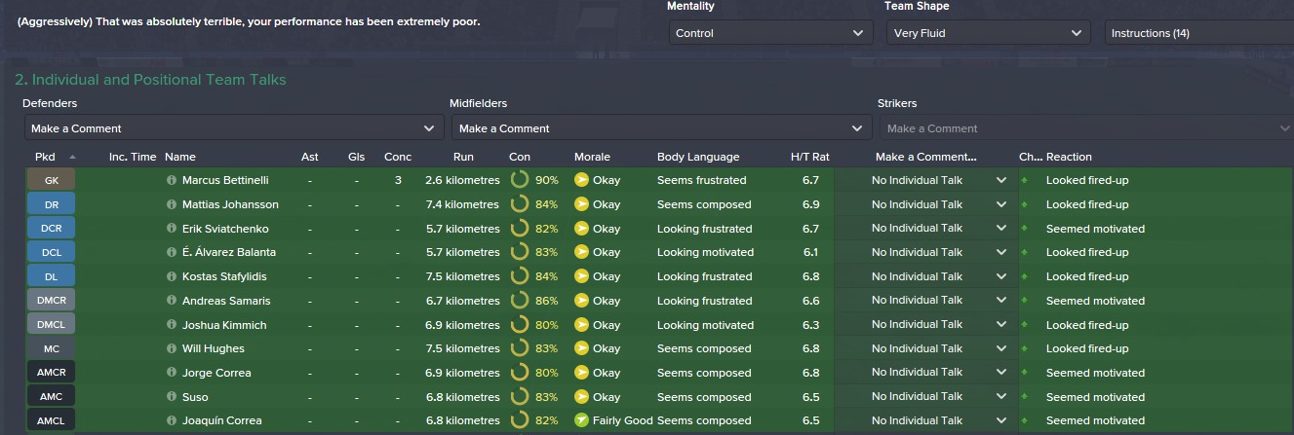Click reaction change arrow for Erik Sviatchenko
1294x435 pixels.
pyautogui.click(x=1025, y=229)
